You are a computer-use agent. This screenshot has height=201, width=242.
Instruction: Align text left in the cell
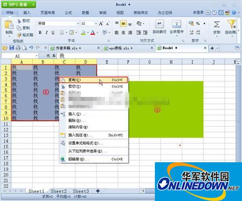tap(117, 32)
